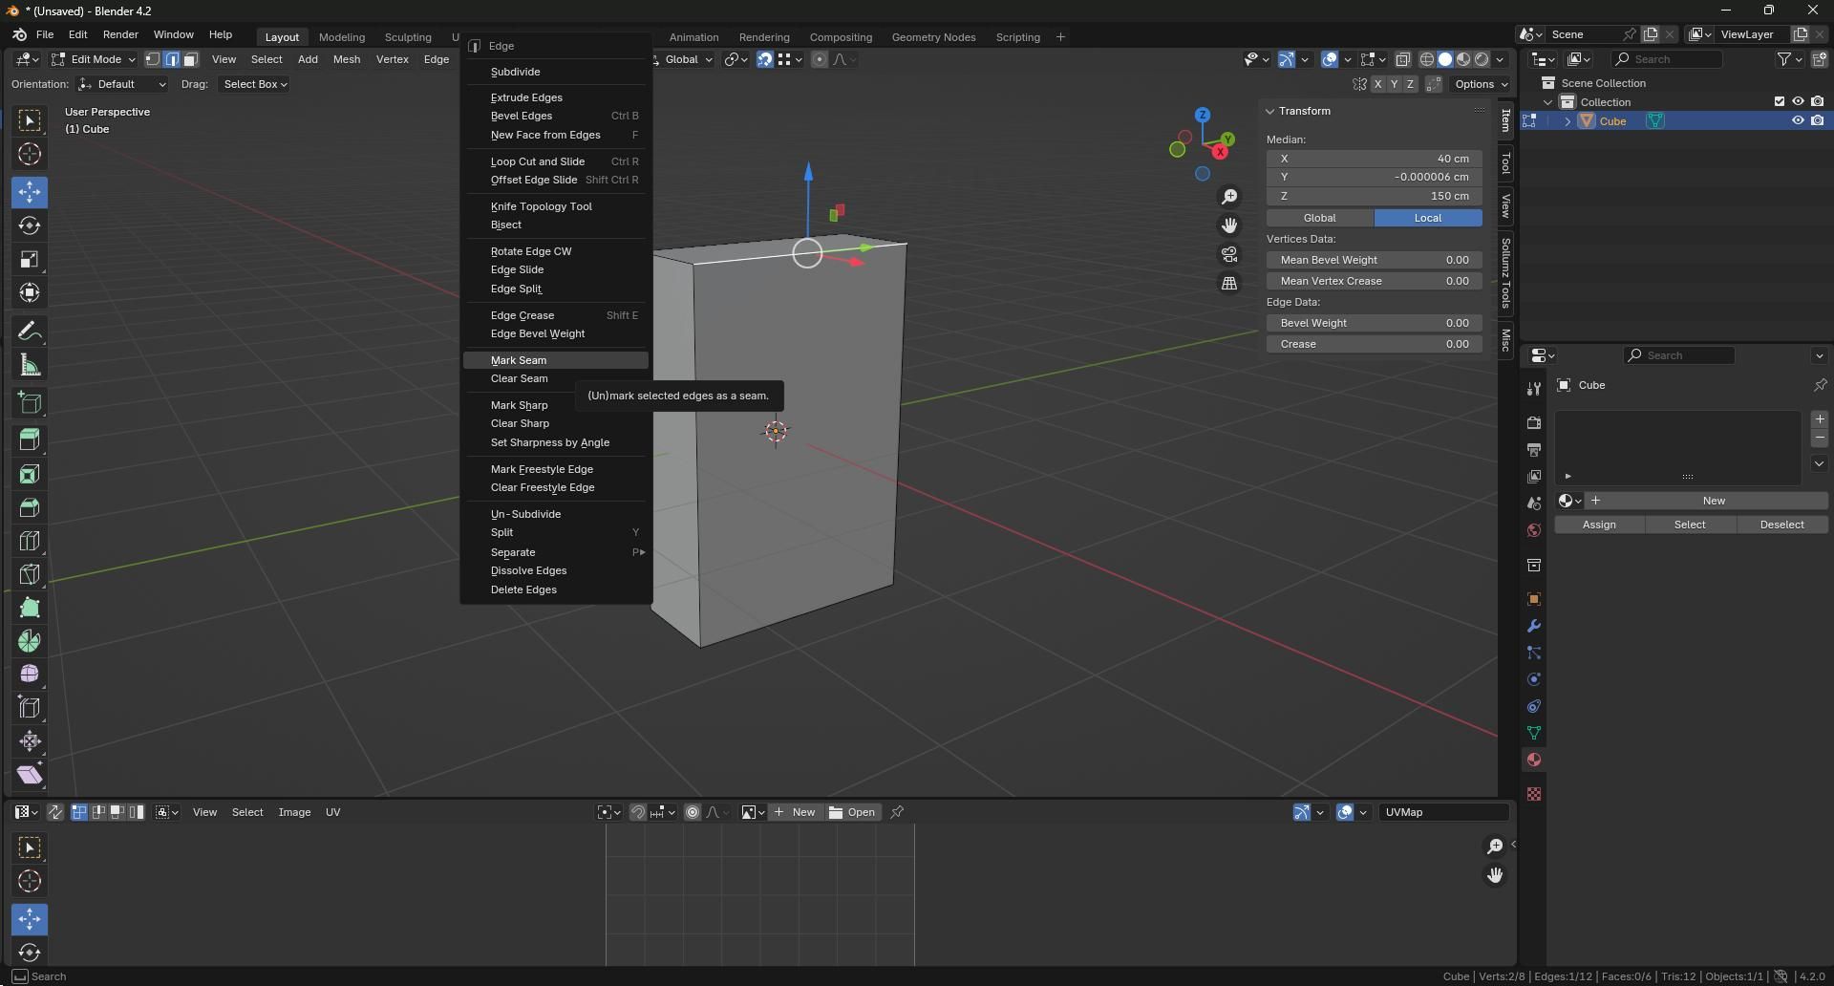Screen dimensions: 1834x986
Task: Click the UVMap name field
Action: [x=1442, y=811]
